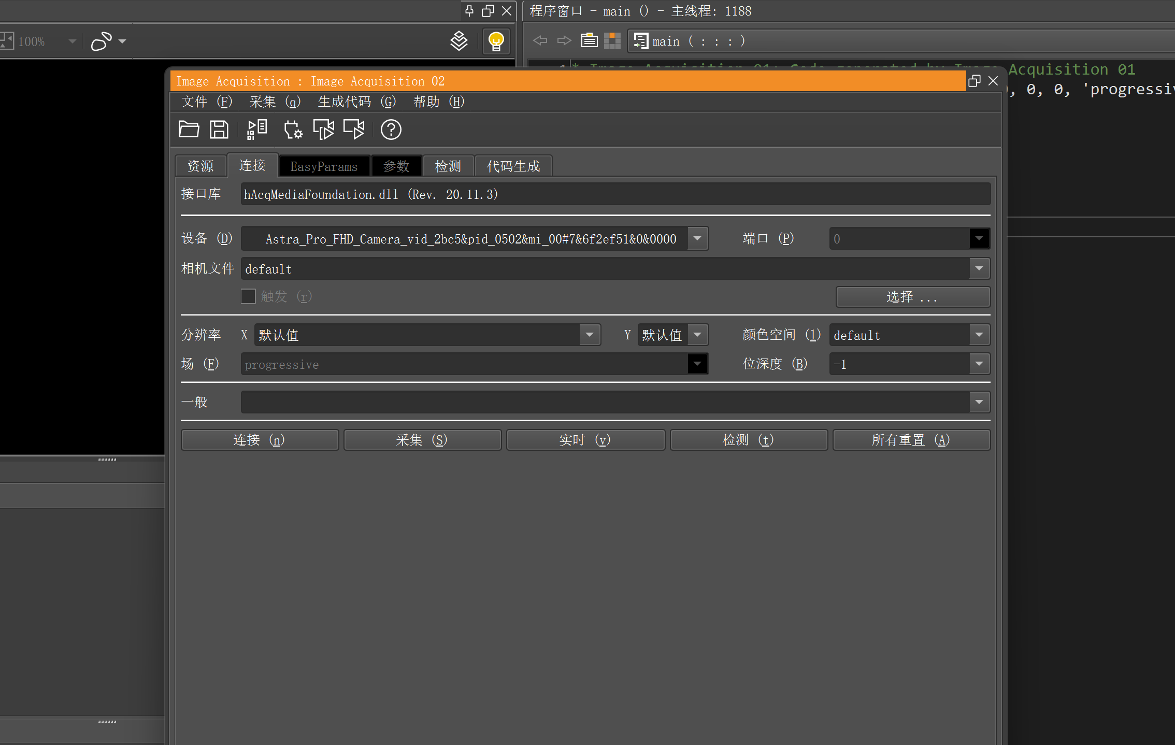Image resolution: width=1175 pixels, height=745 pixels.
Task: Click the lasso shape tool icon
Action: 101,41
